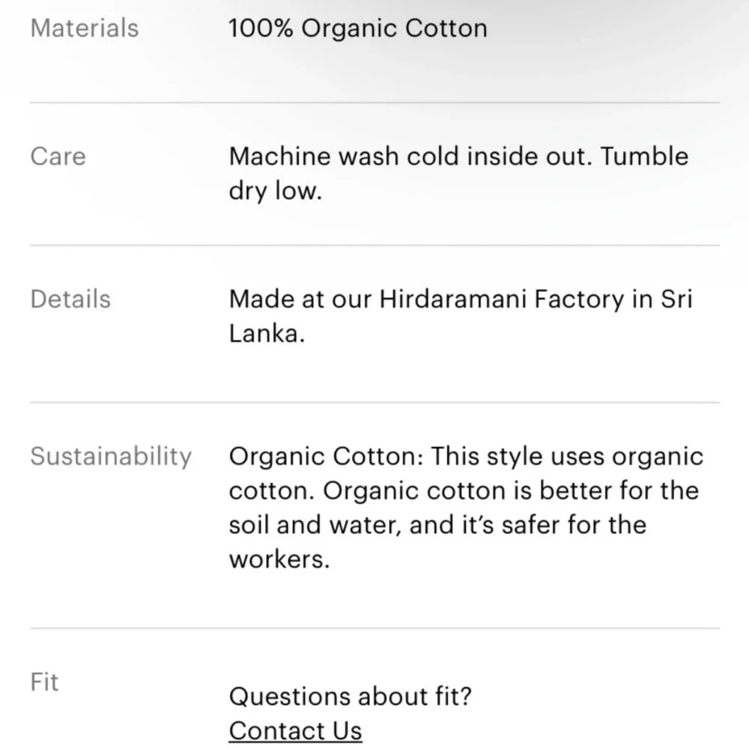Click the Contact Us link
The width and height of the screenshot is (749, 749).
(295, 730)
